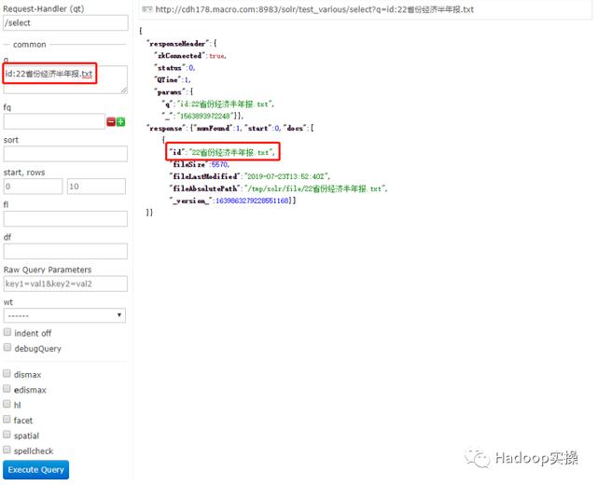Enable the facet checkbox
This screenshot has height=485, width=597.
(7, 419)
